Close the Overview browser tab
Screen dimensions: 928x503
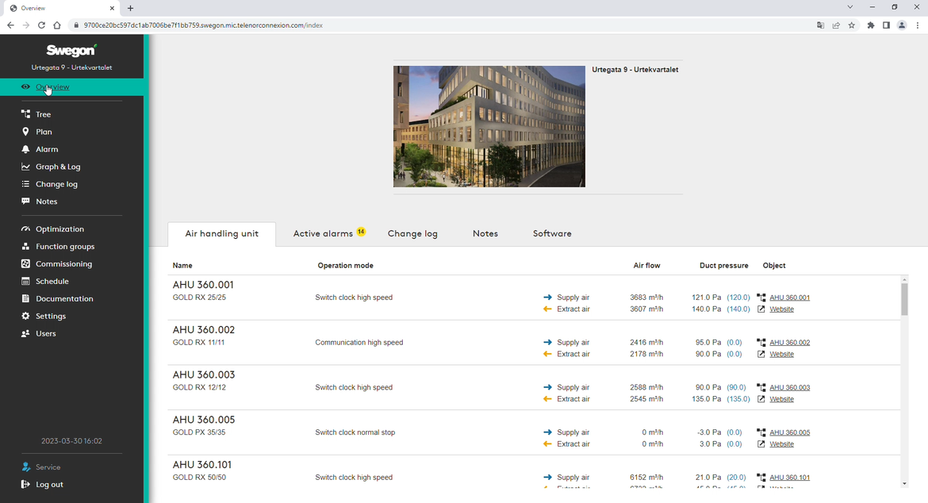(112, 8)
